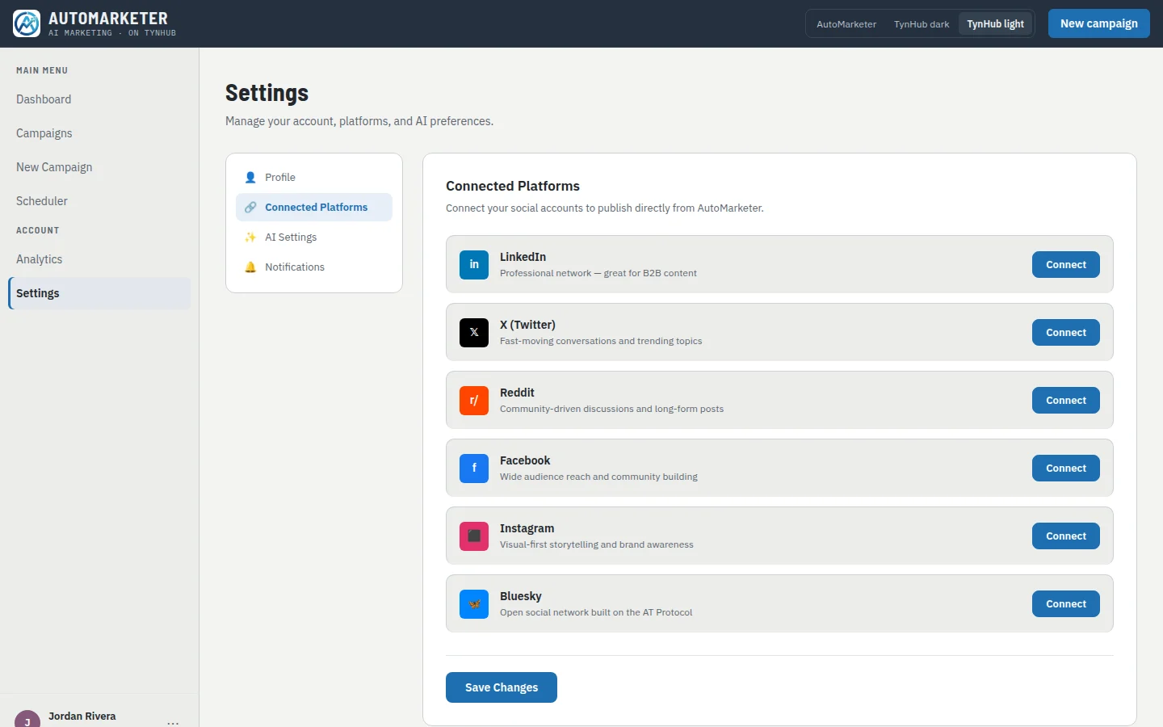This screenshot has height=727, width=1163.
Task: Go to Campaigns in the sidebar
Action: click(99, 133)
